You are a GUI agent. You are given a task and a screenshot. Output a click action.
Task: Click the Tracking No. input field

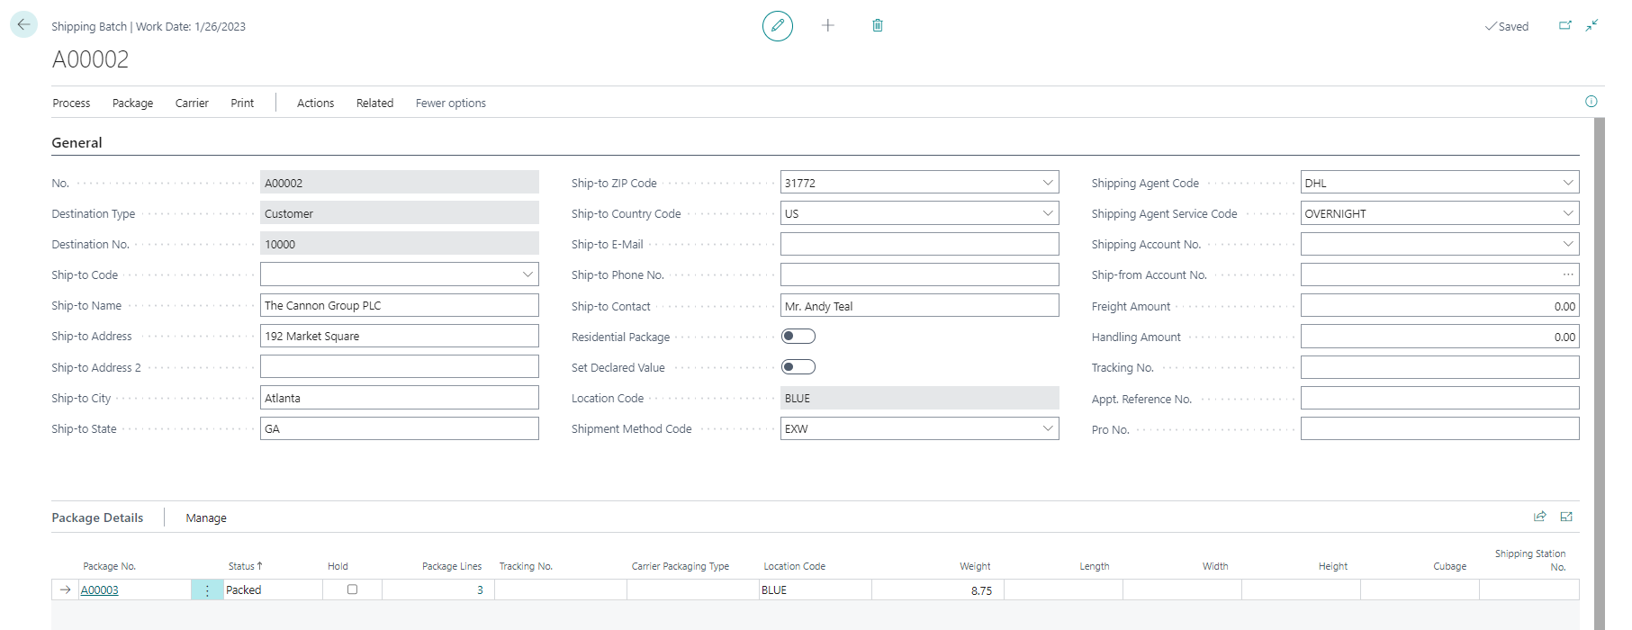click(1438, 367)
